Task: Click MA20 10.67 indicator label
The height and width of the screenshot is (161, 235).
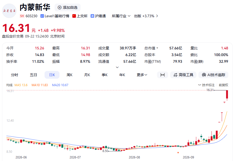Action: pos(60,85)
